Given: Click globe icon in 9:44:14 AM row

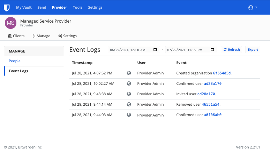Looking at the screenshot, I should click(x=129, y=104).
